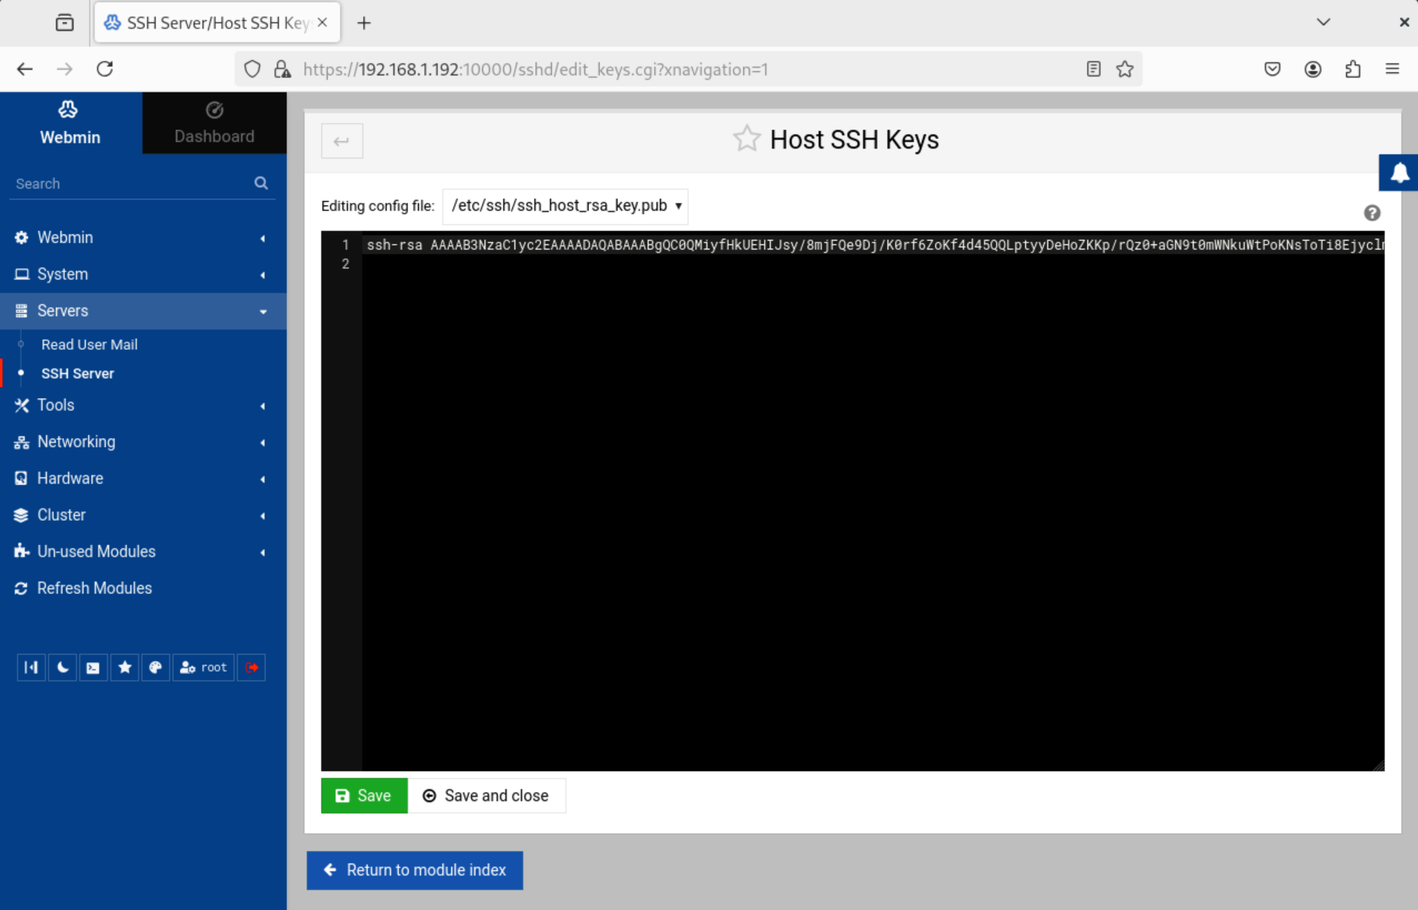Viewport: 1418px width, 910px height.
Task: Open favorites with the star icon
Action: (x=124, y=667)
